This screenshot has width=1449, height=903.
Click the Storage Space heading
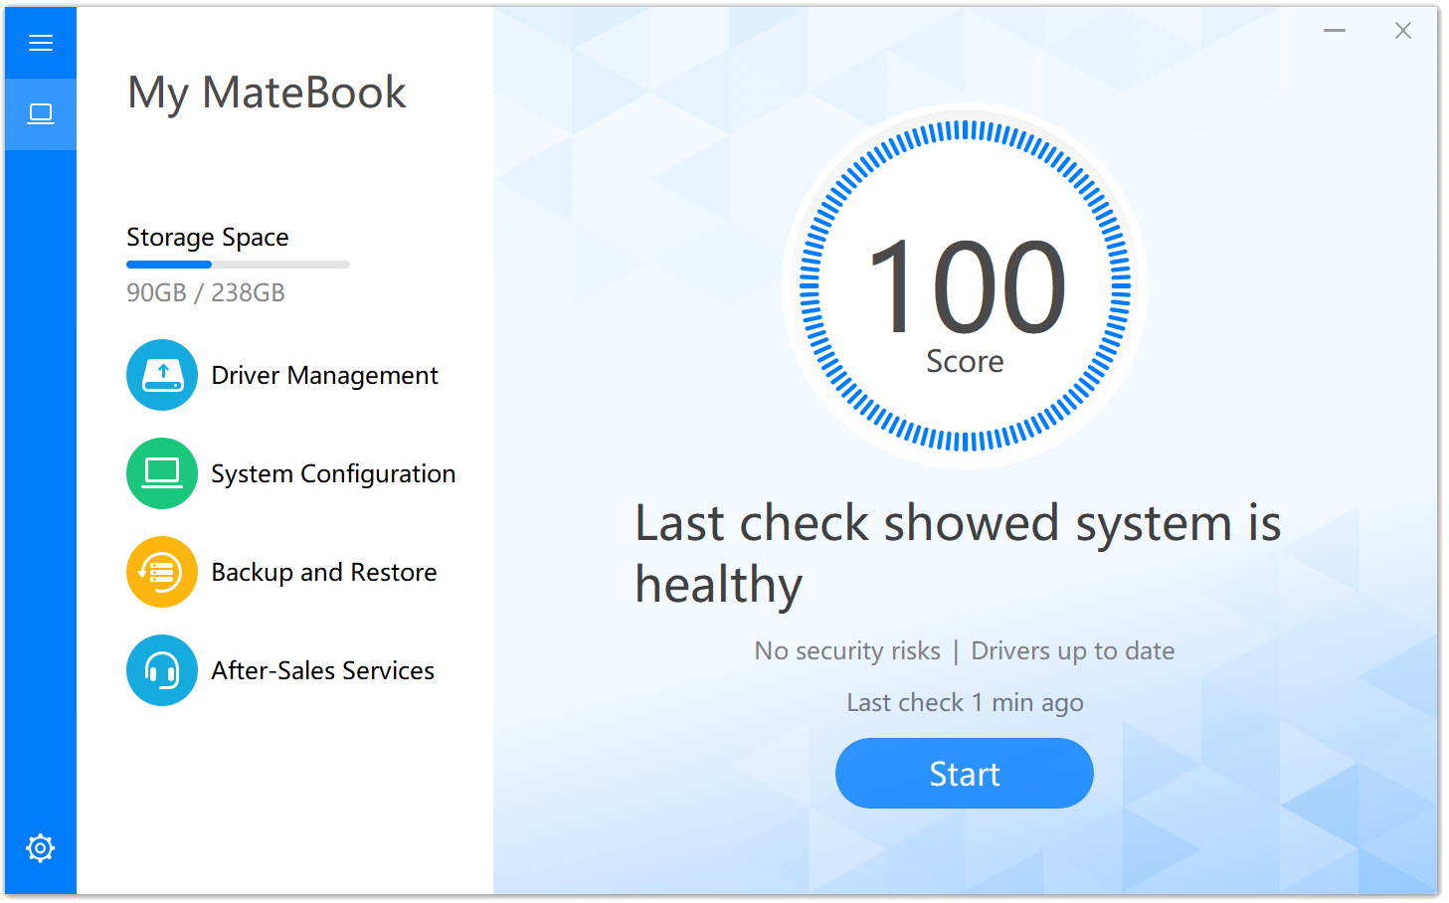(208, 238)
